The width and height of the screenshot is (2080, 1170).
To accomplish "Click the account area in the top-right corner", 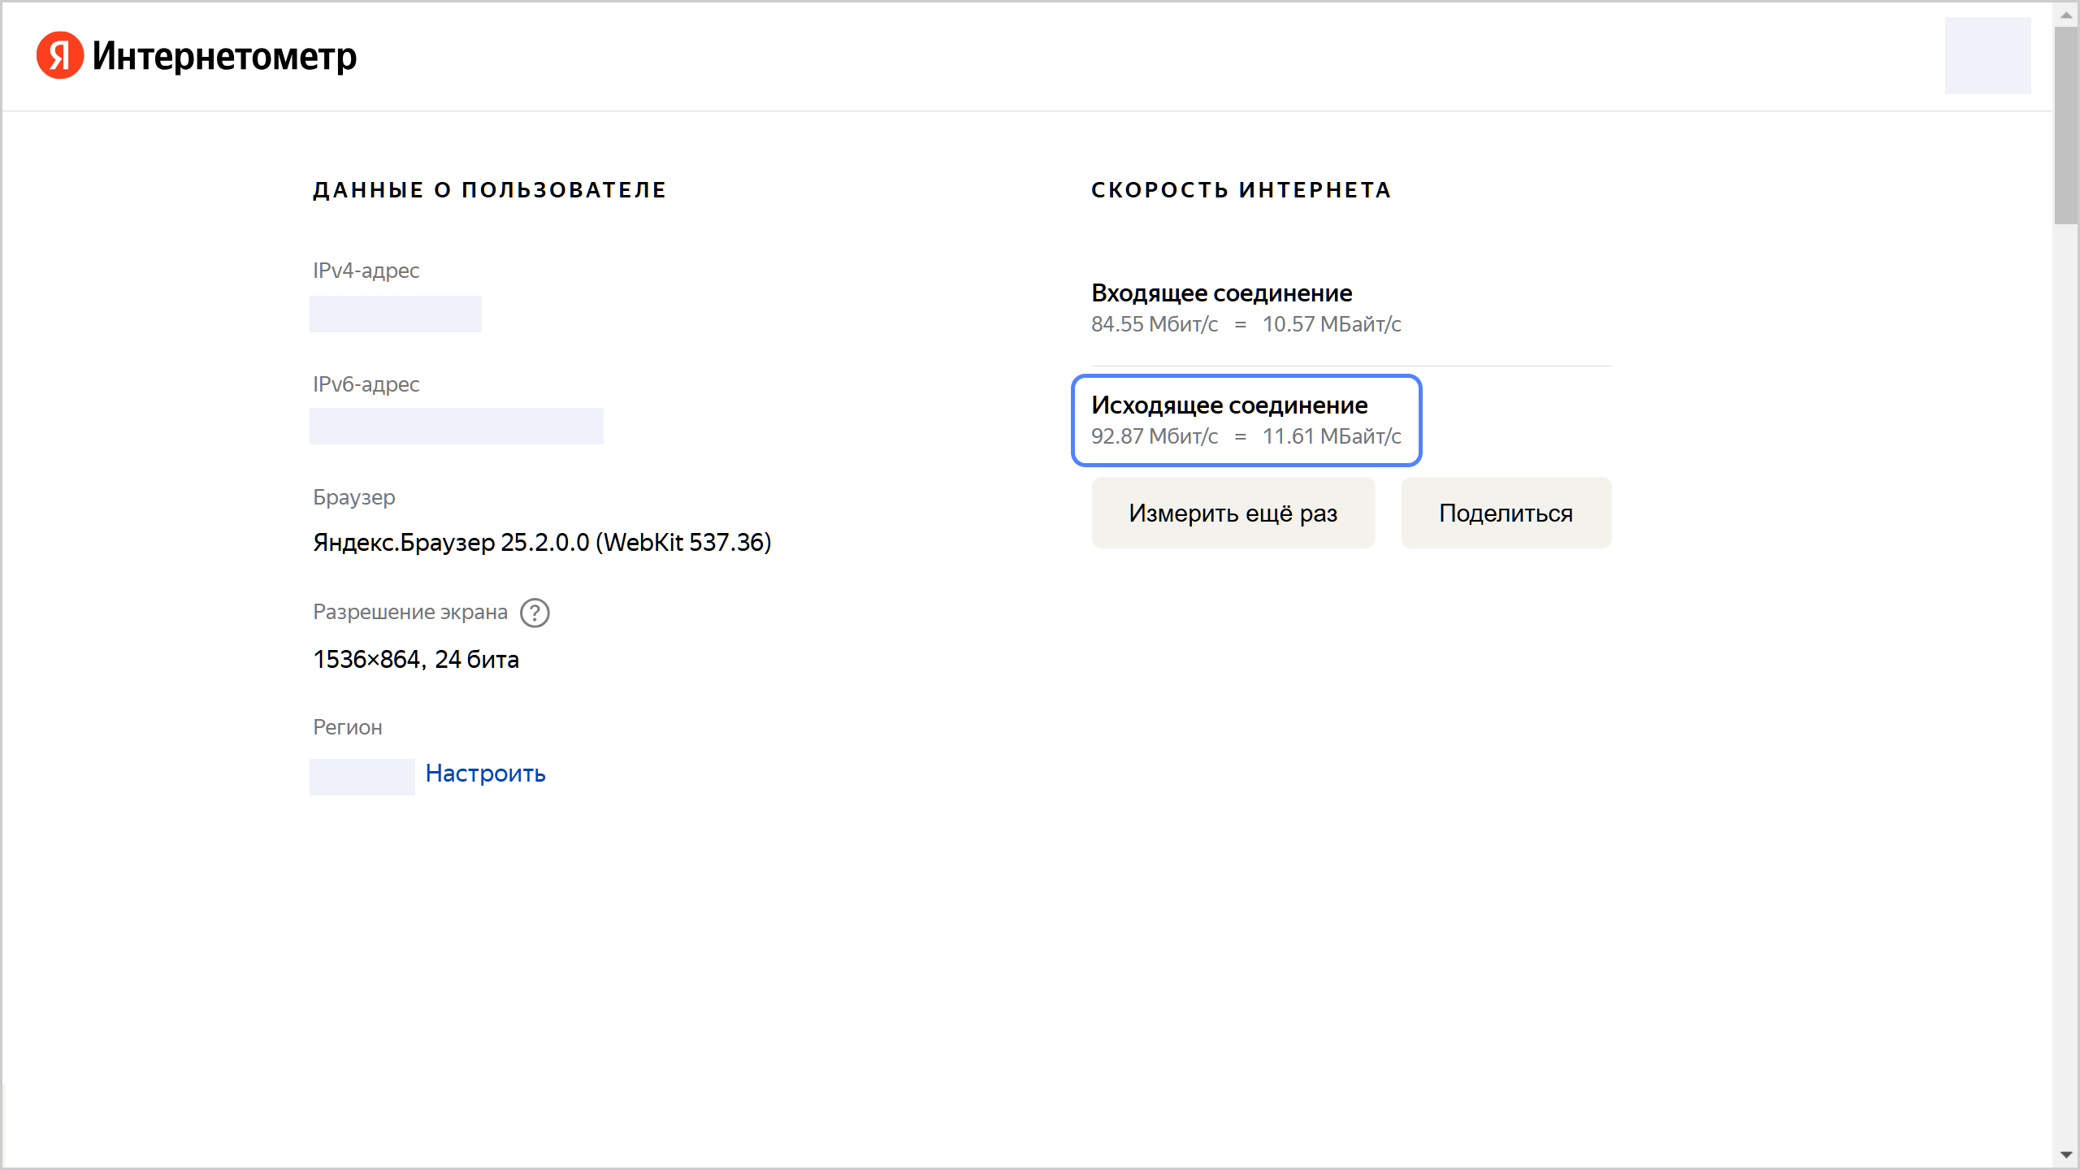I will tap(1987, 55).
